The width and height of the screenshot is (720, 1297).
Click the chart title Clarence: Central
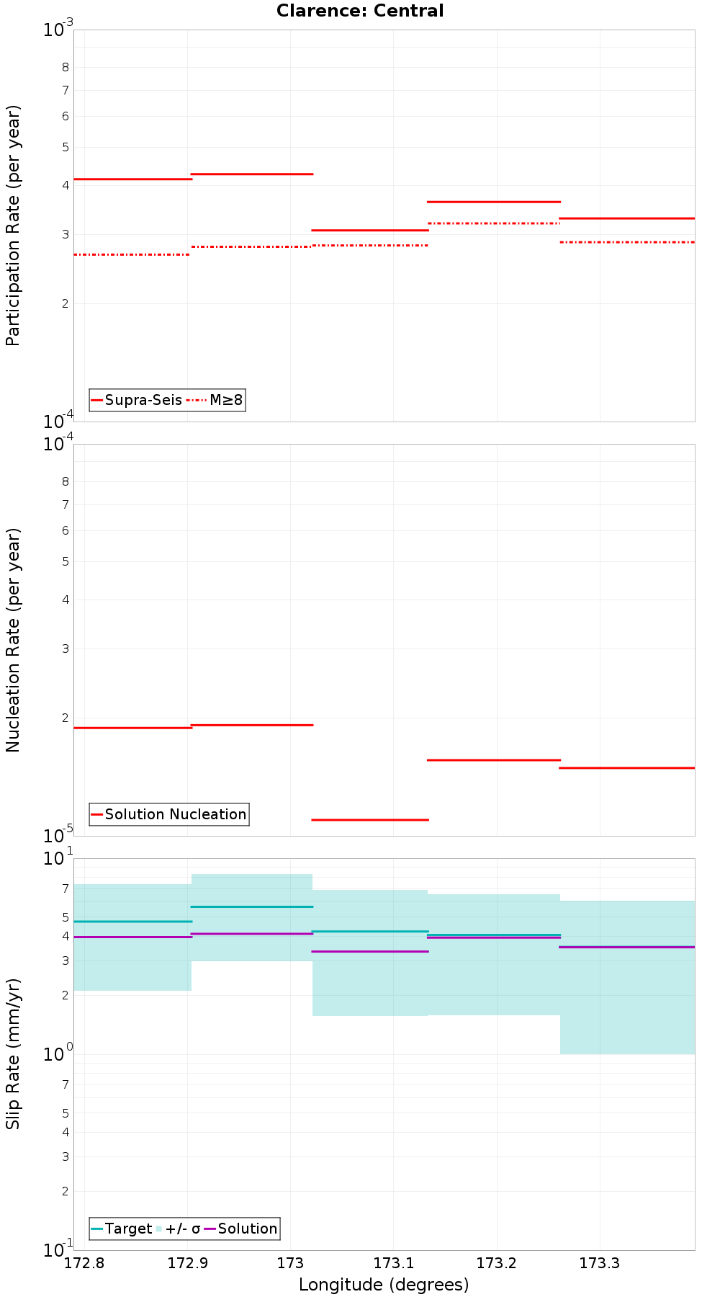[360, 11]
